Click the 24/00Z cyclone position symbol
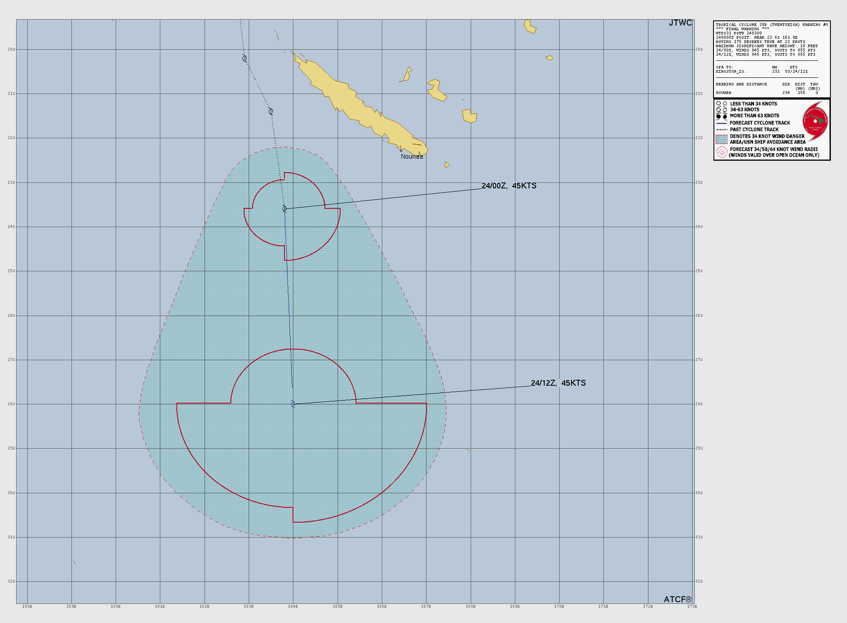Image resolution: width=847 pixels, height=623 pixels. (x=284, y=209)
